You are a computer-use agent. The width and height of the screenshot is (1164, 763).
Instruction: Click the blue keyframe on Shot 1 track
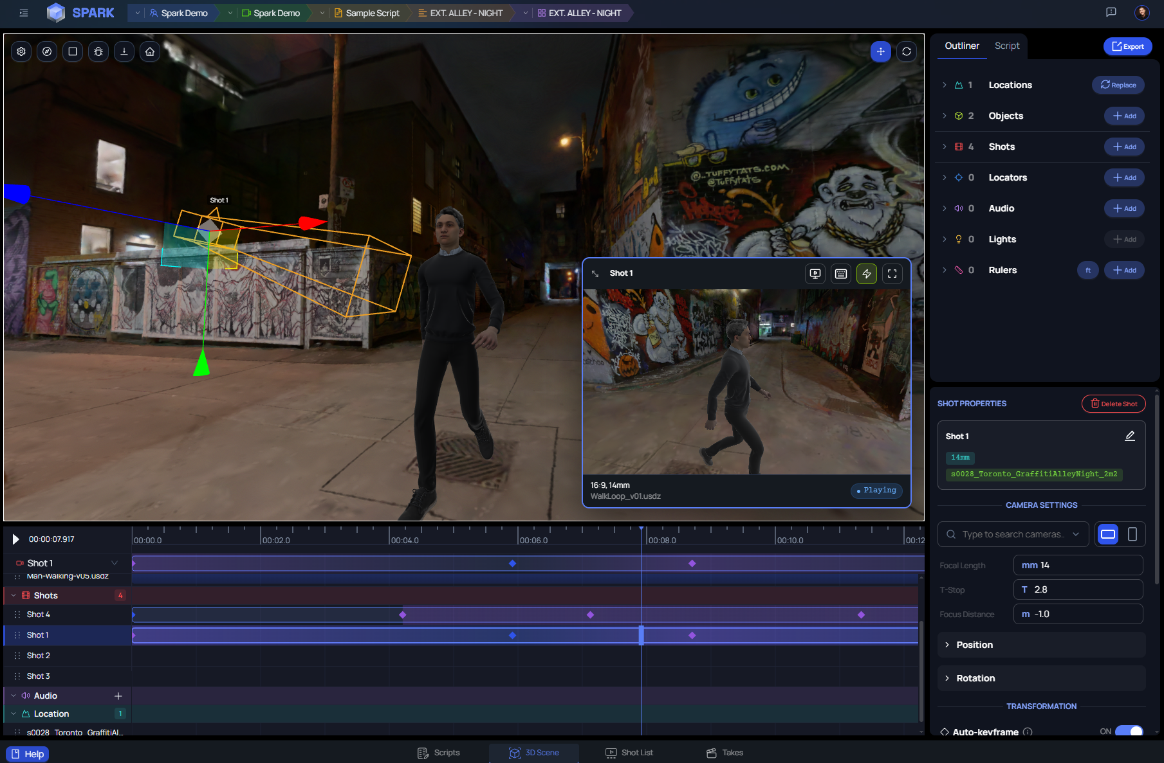512,635
